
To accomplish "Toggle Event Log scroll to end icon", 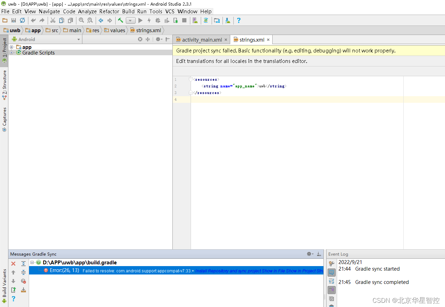I will [331, 290].
